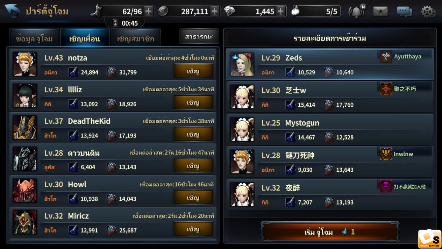The width and height of the screenshot is (442, 249).
Task: Select Howl's character portrait
Action: (x=25, y=191)
